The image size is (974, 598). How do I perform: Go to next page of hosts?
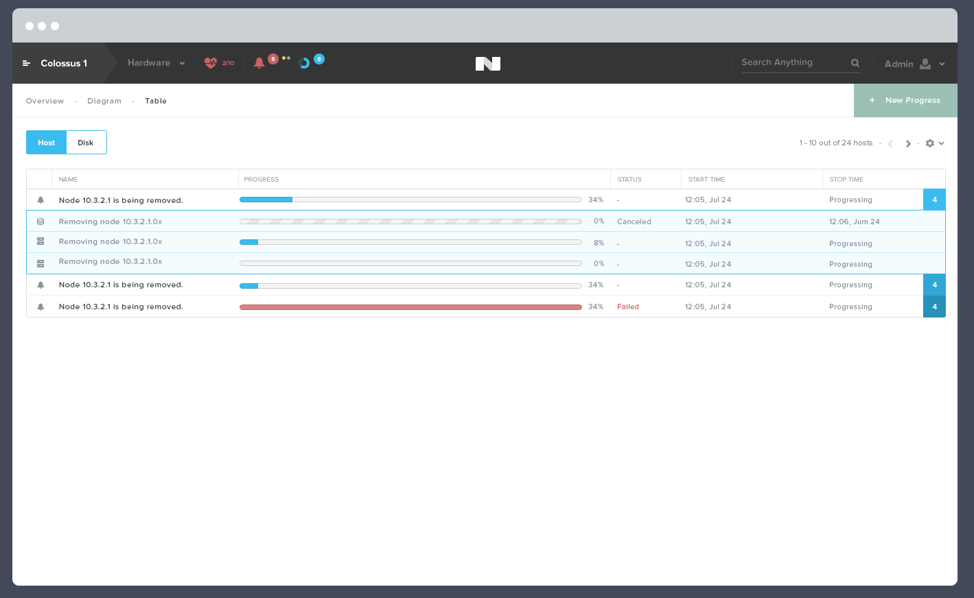(908, 143)
